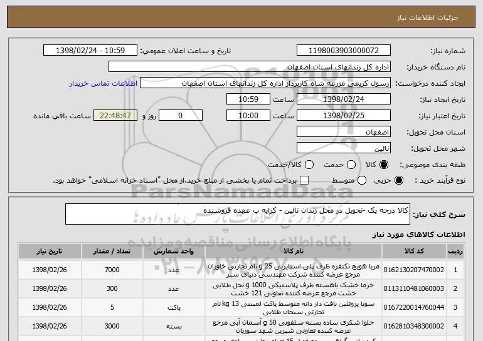Click the days remaining field showing 0
This screenshot has width=483, height=341.
[181, 116]
